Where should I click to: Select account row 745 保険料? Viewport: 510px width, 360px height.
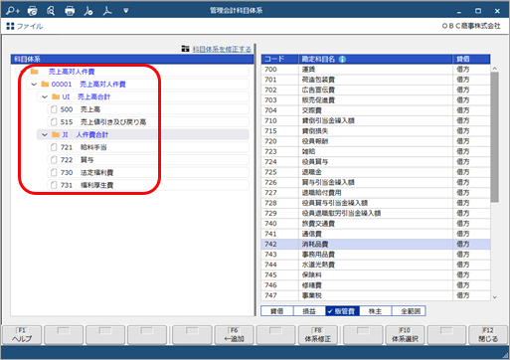pos(376,274)
